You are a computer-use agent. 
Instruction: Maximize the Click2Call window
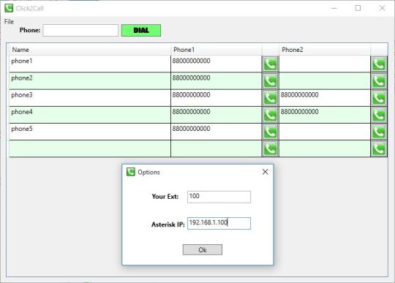point(358,8)
